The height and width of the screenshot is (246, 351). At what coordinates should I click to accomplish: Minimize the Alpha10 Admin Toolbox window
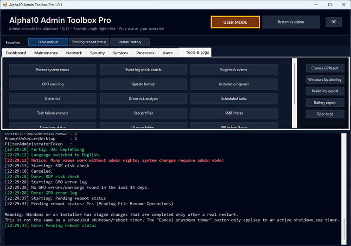click(x=316, y=5)
